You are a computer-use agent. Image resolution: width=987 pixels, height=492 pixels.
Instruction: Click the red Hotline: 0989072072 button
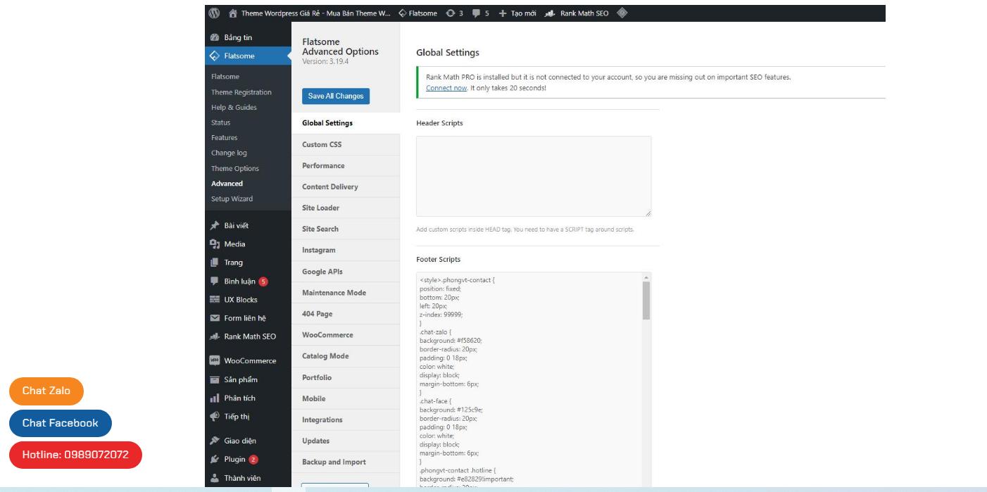pyautogui.click(x=75, y=455)
